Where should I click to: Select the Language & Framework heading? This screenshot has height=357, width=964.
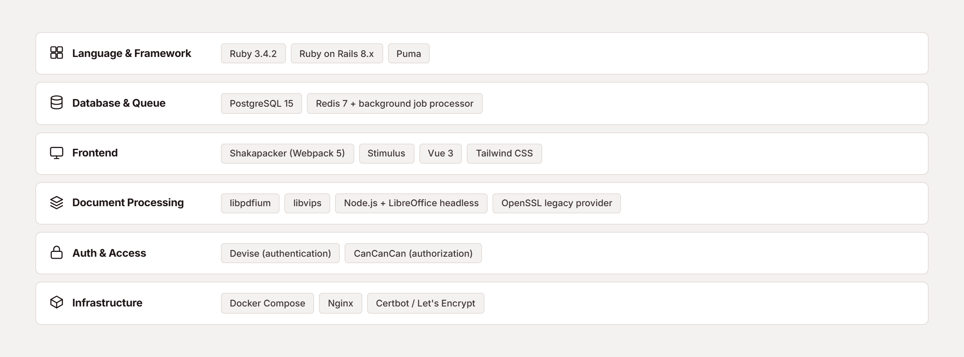[x=132, y=53]
